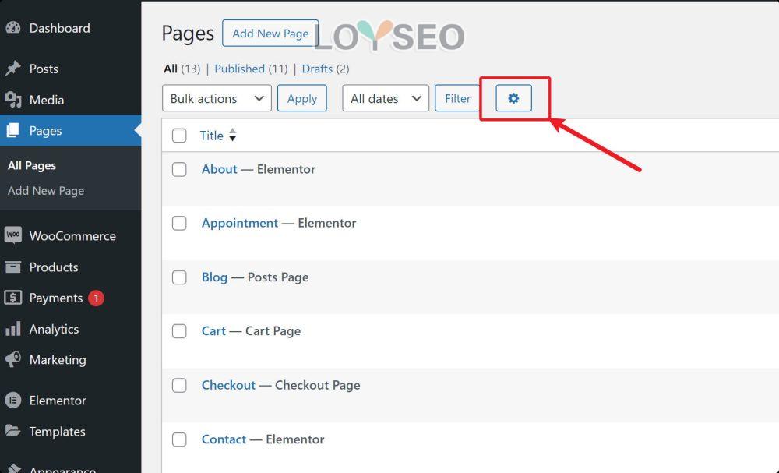Click the gear settings button beside Filter
This screenshot has height=473, width=779.
point(513,98)
